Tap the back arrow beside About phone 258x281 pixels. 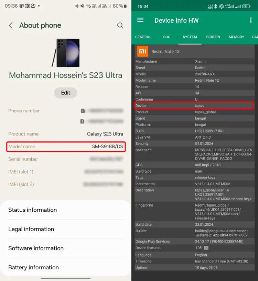point(11,25)
